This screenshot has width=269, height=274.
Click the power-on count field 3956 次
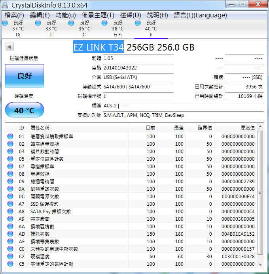(244, 87)
